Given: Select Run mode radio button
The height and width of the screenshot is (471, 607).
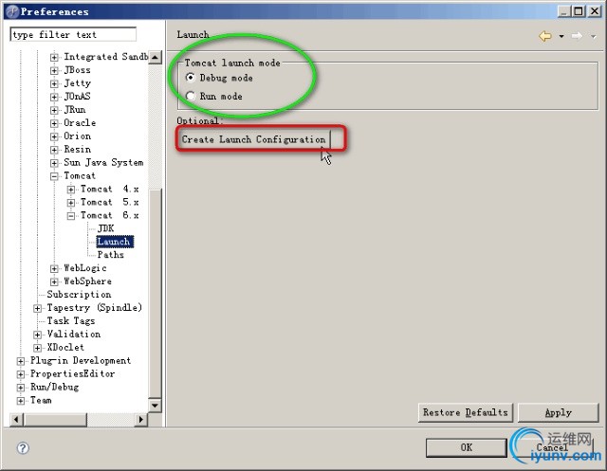Looking at the screenshot, I should [x=191, y=96].
